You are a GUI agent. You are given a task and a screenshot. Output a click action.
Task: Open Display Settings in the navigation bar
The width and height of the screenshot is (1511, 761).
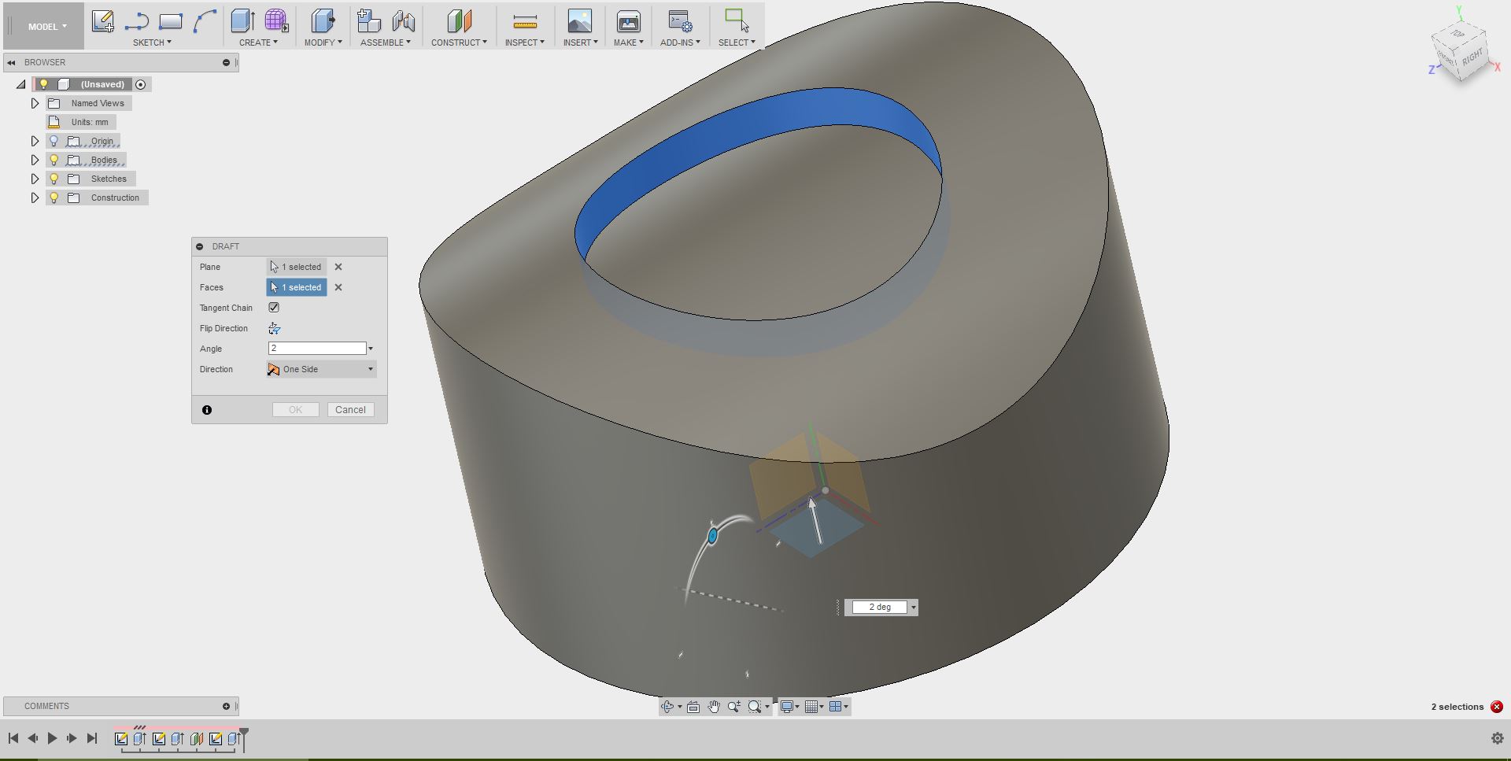coord(788,706)
